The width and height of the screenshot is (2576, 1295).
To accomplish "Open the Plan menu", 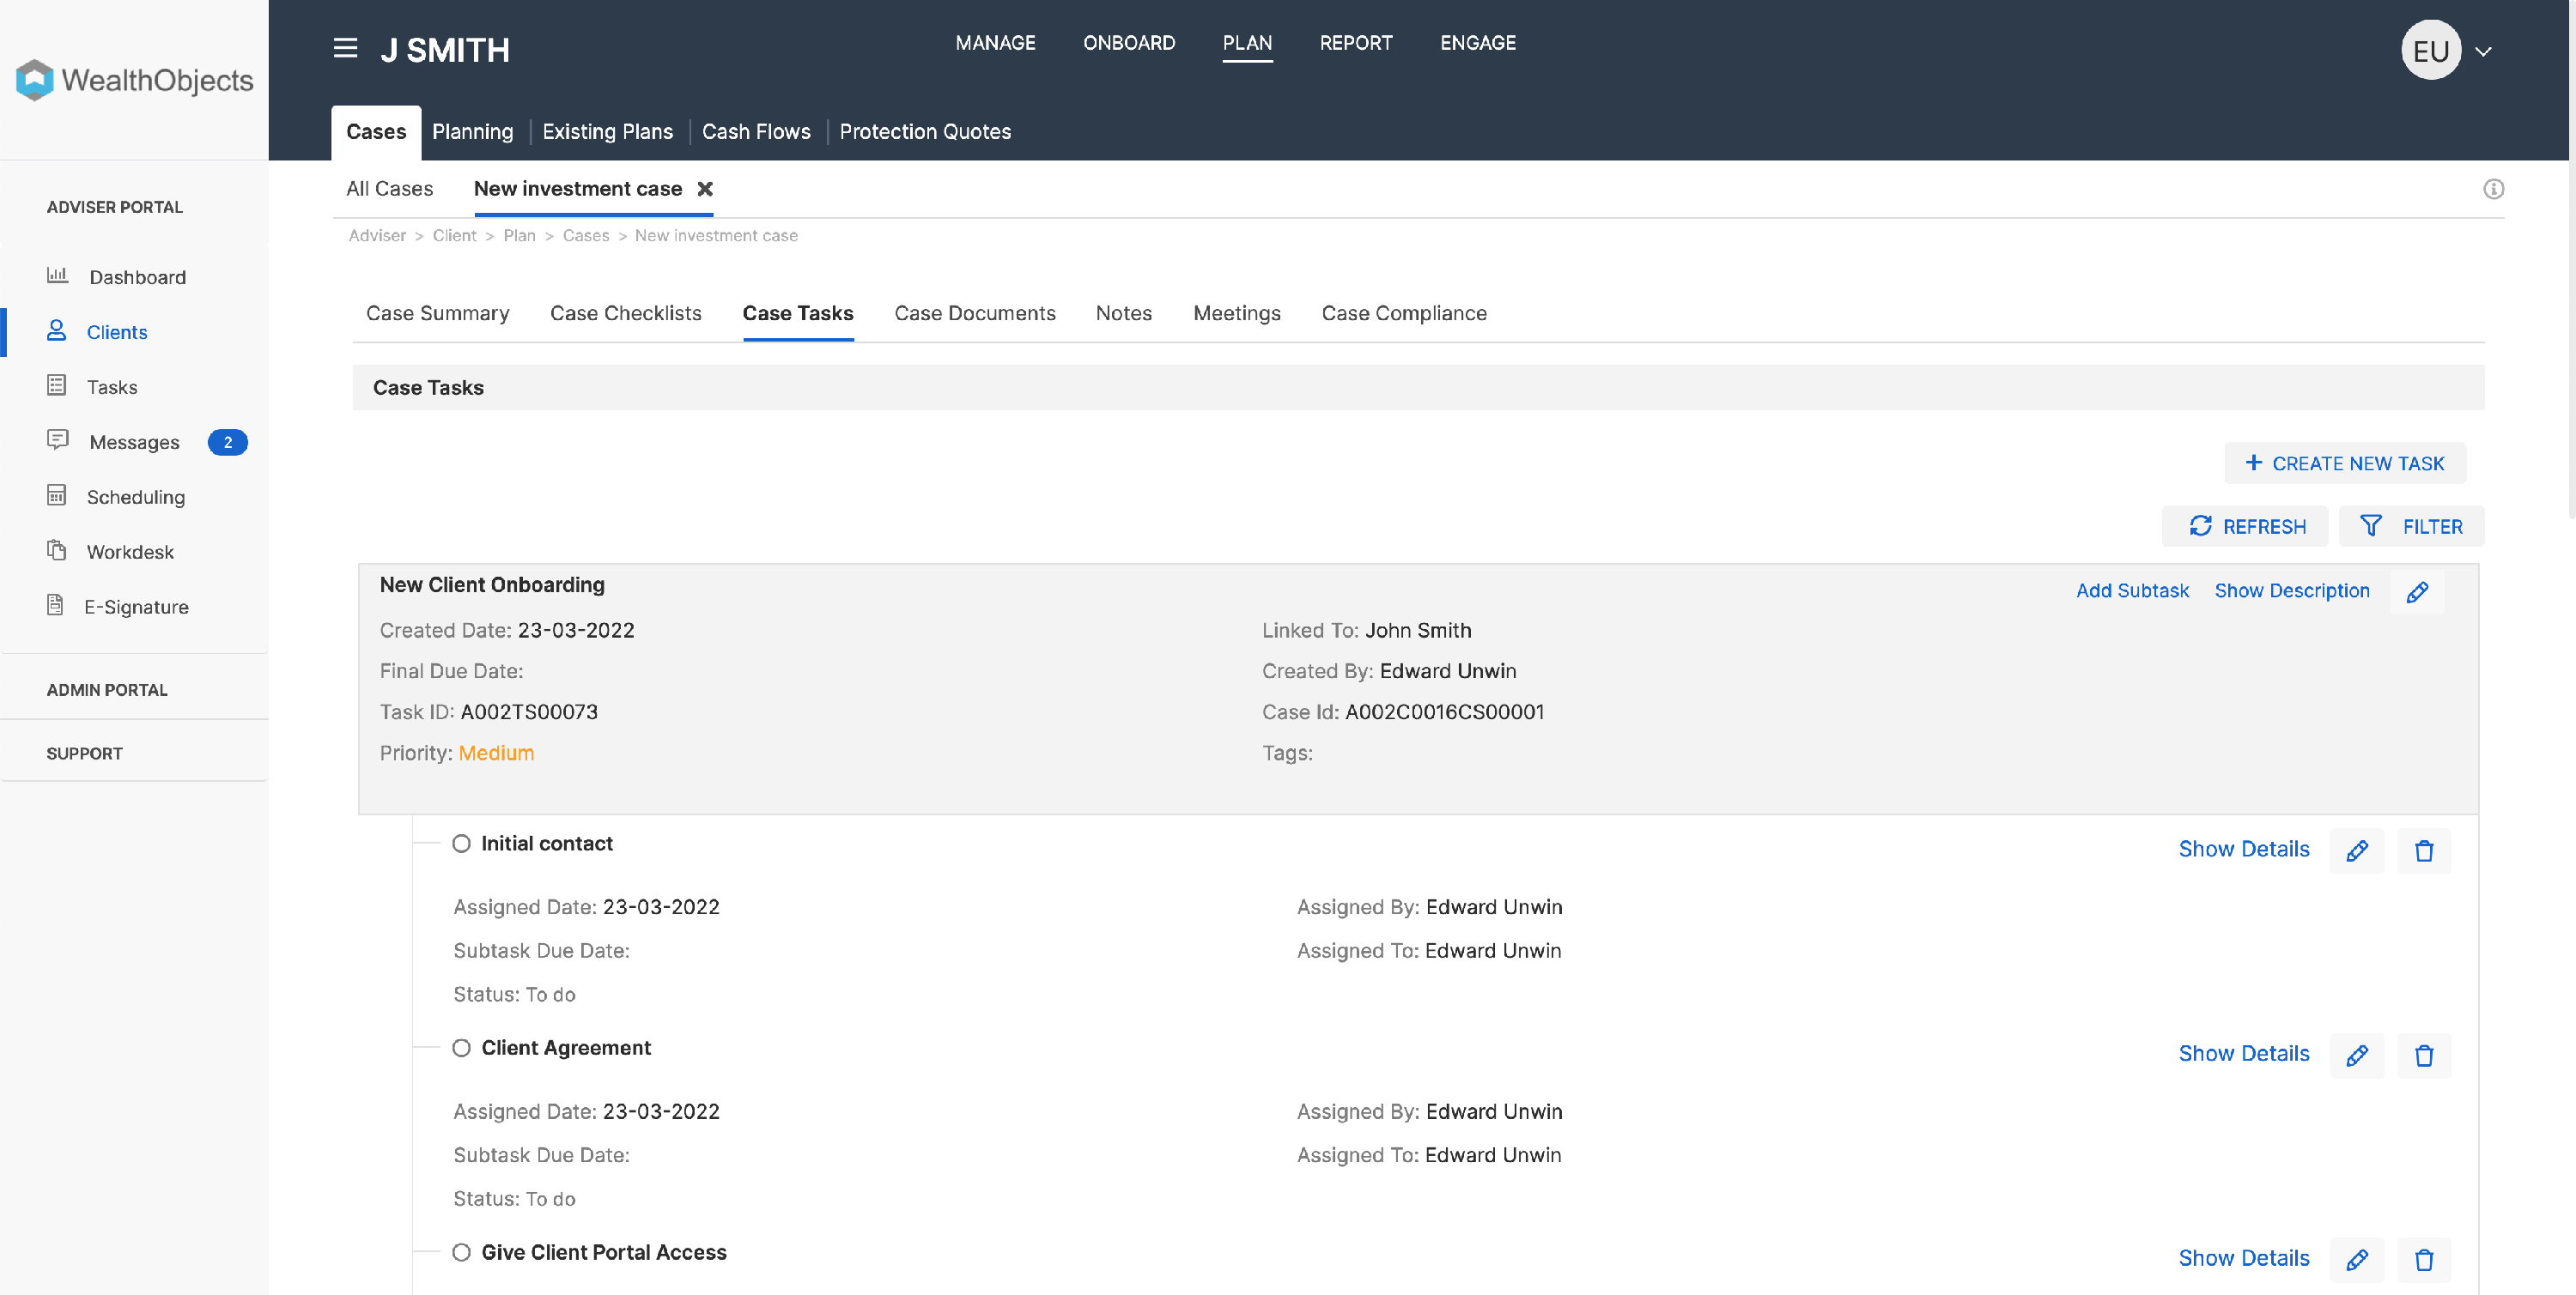I will tap(1247, 43).
